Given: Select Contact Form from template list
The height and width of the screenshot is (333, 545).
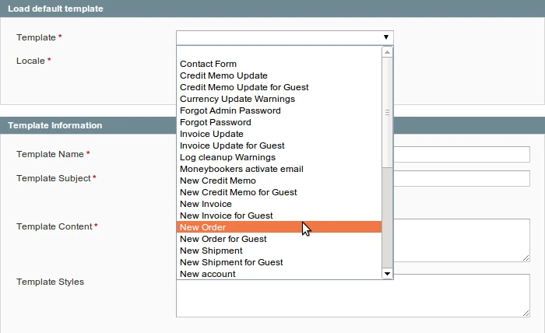Looking at the screenshot, I should 279,64.
